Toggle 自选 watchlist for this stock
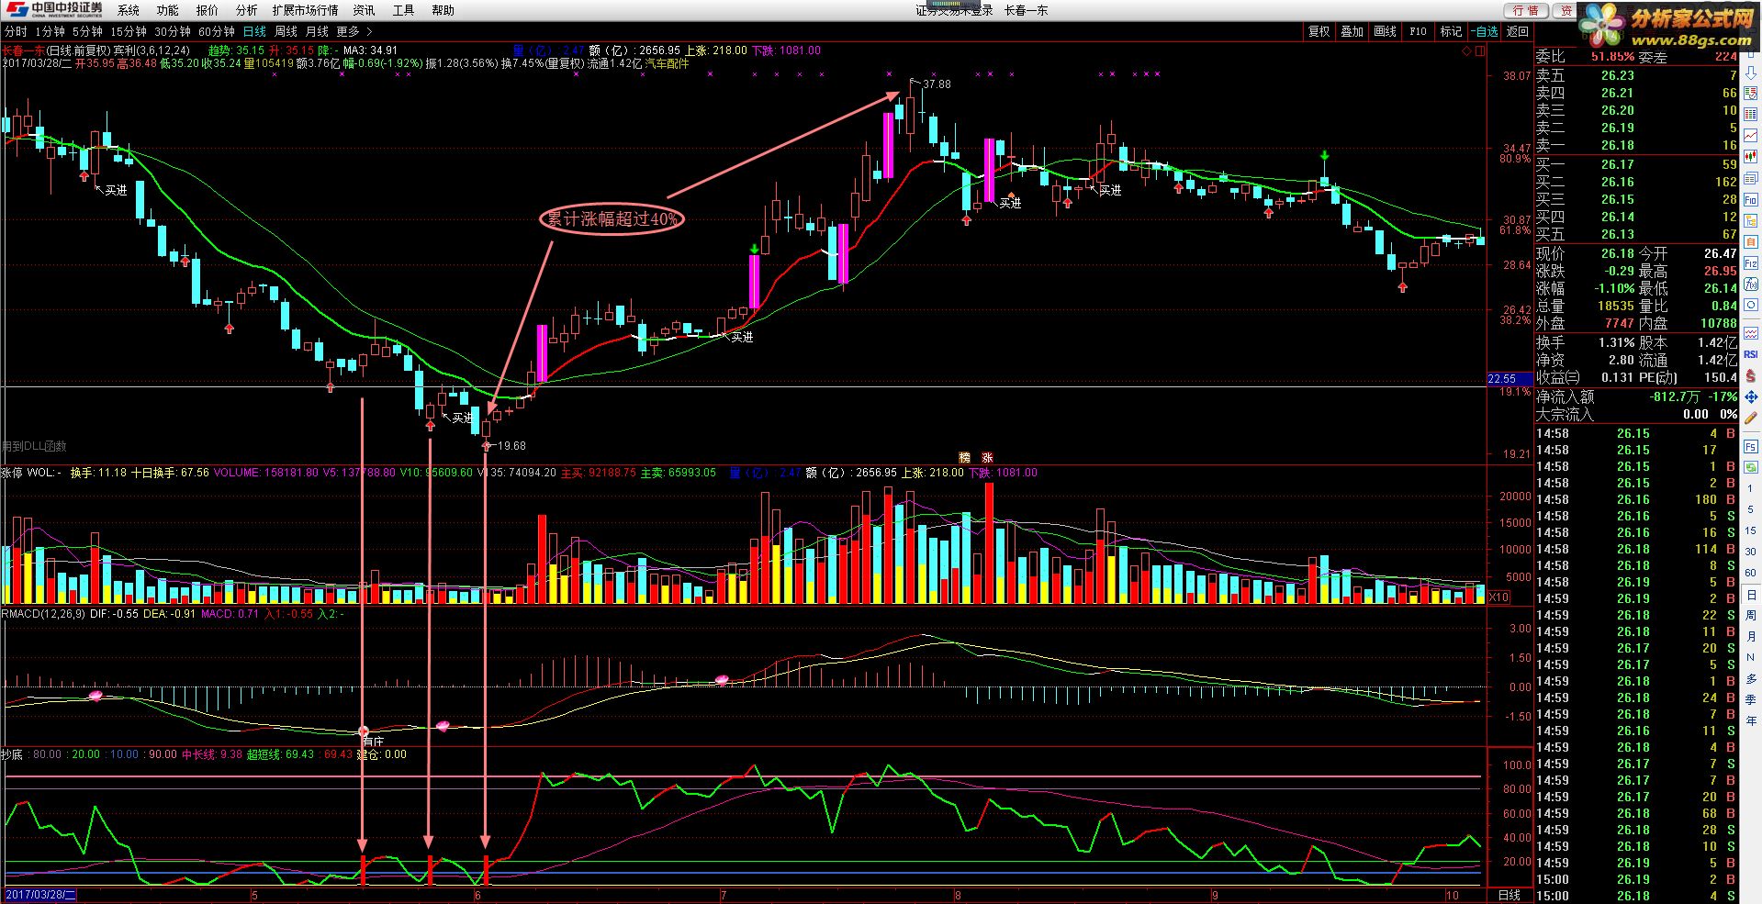Screen dimensions: 1762x904 [1485, 31]
